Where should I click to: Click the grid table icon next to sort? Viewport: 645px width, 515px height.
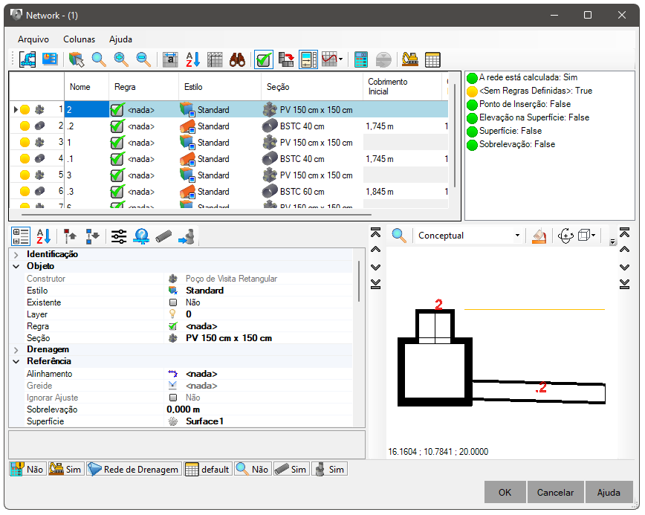215,59
